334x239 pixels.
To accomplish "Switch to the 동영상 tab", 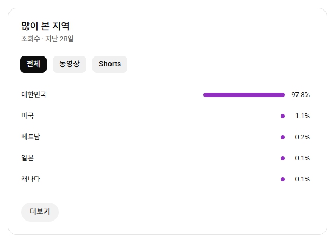I will 69,64.
